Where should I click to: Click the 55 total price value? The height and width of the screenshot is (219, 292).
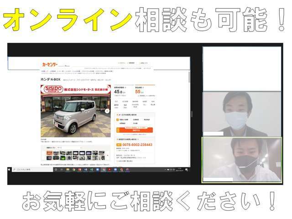pos(138,91)
